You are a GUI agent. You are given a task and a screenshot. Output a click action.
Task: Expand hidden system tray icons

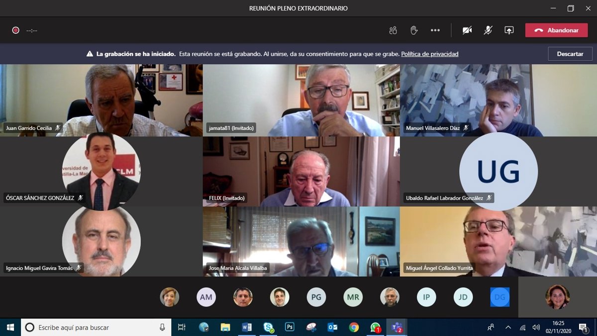tap(508, 327)
